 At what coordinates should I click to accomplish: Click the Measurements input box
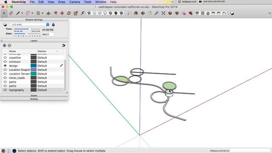pyautogui.click(x=250, y=150)
